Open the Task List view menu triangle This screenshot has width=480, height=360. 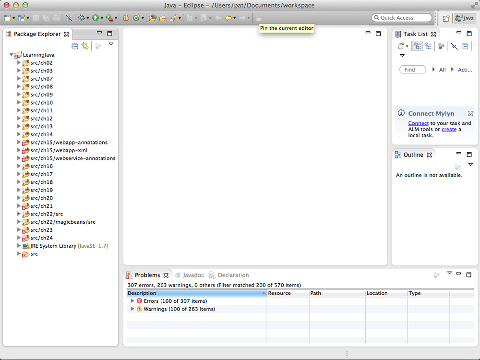402,56
